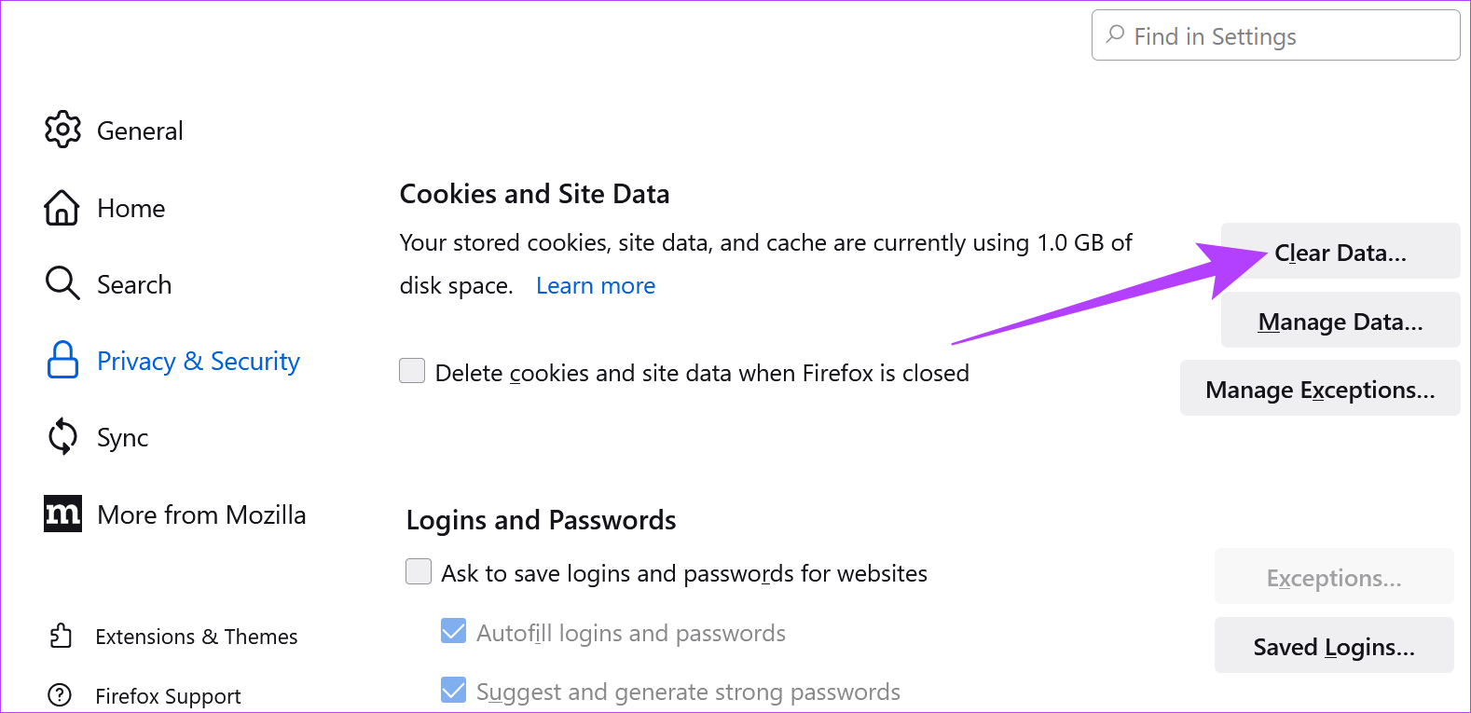Open the Sync settings label in sidebar

[123, 437]
